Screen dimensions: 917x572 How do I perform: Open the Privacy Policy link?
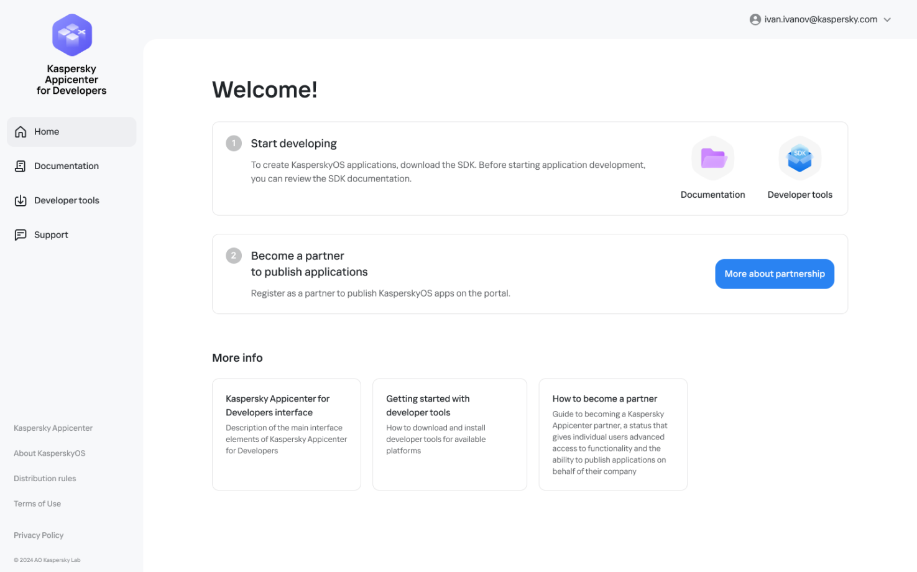click(39, 535)
